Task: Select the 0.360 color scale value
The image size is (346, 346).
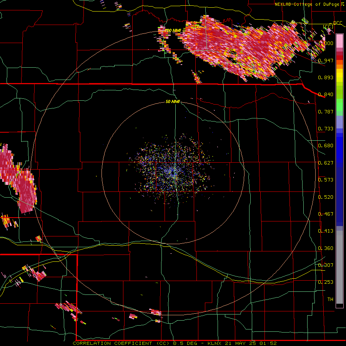Action: click(326, 248)
